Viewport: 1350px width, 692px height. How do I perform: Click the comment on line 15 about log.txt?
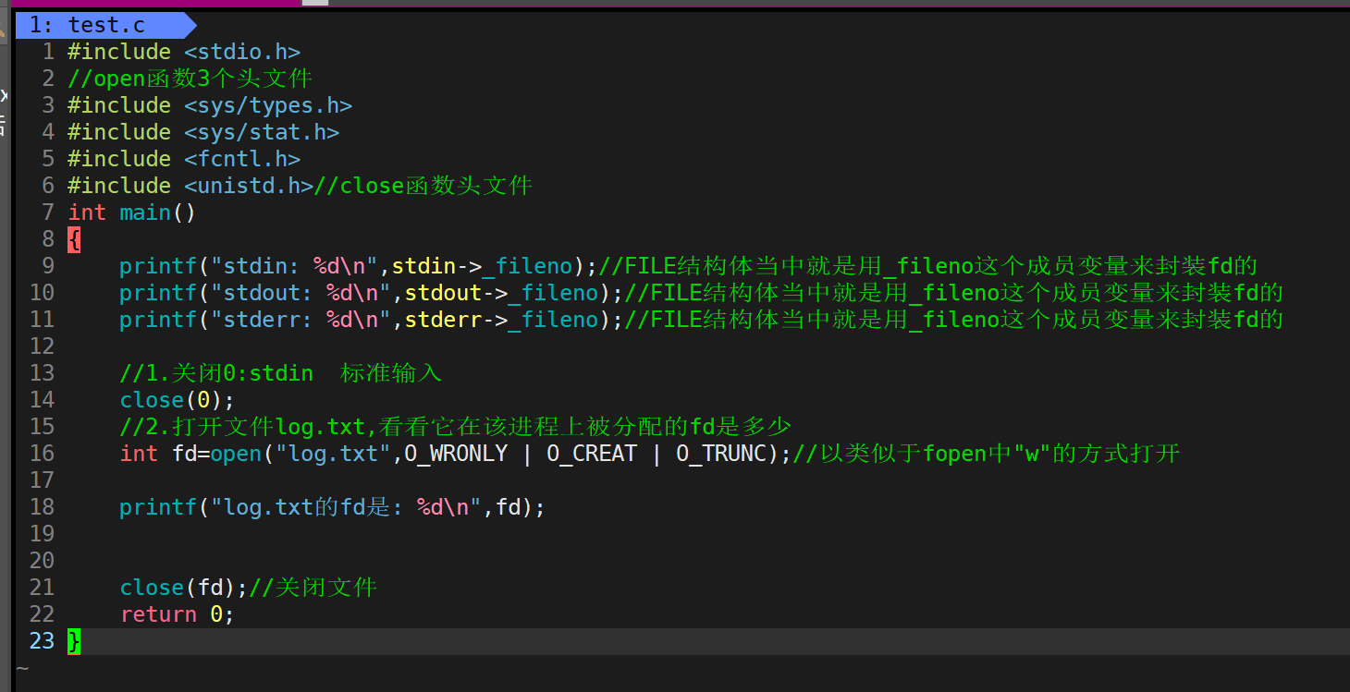(456, 427)
